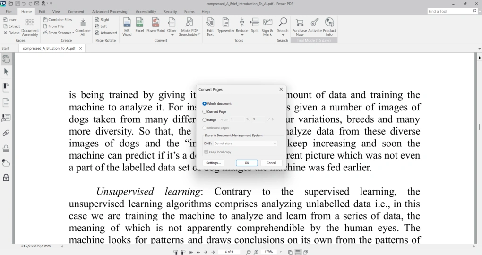Screen dimensions: 482x255
Task: Go to the last page
Action: pos(213,252)
